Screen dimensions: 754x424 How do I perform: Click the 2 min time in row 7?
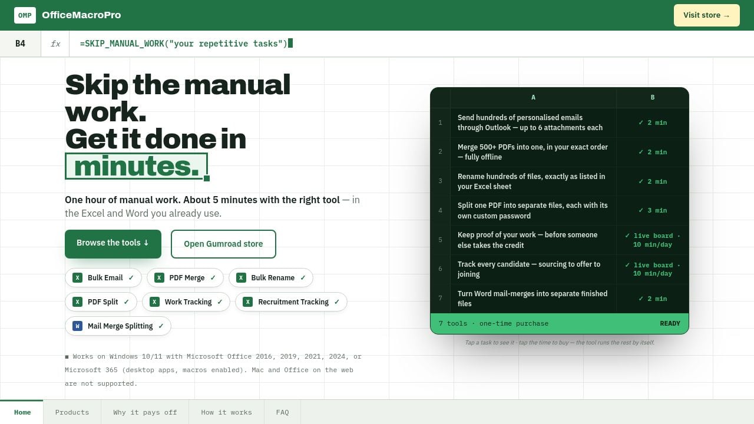[653, 299]
